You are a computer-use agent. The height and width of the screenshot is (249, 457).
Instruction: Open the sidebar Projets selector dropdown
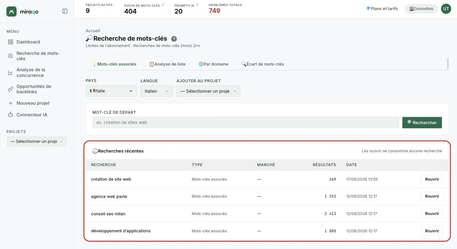(x=37, y=141)
